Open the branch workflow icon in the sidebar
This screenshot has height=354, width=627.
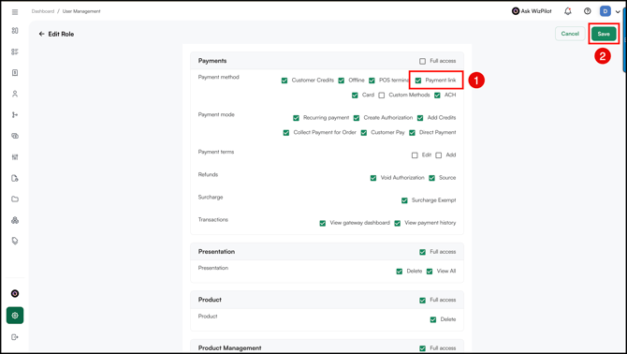coord(15,115)
